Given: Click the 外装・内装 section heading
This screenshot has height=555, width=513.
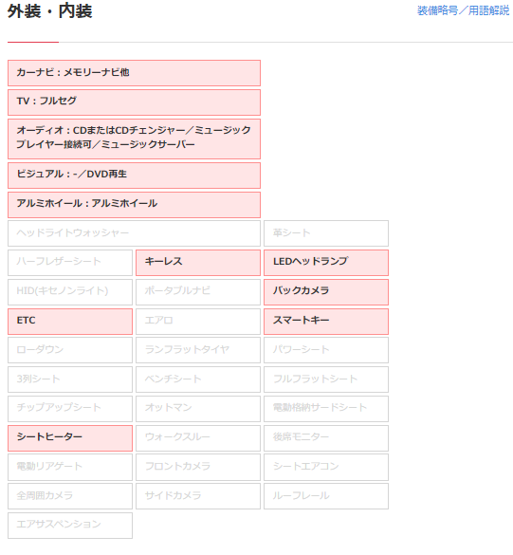Looking at the screenshot, I should (x=50, y=11).
